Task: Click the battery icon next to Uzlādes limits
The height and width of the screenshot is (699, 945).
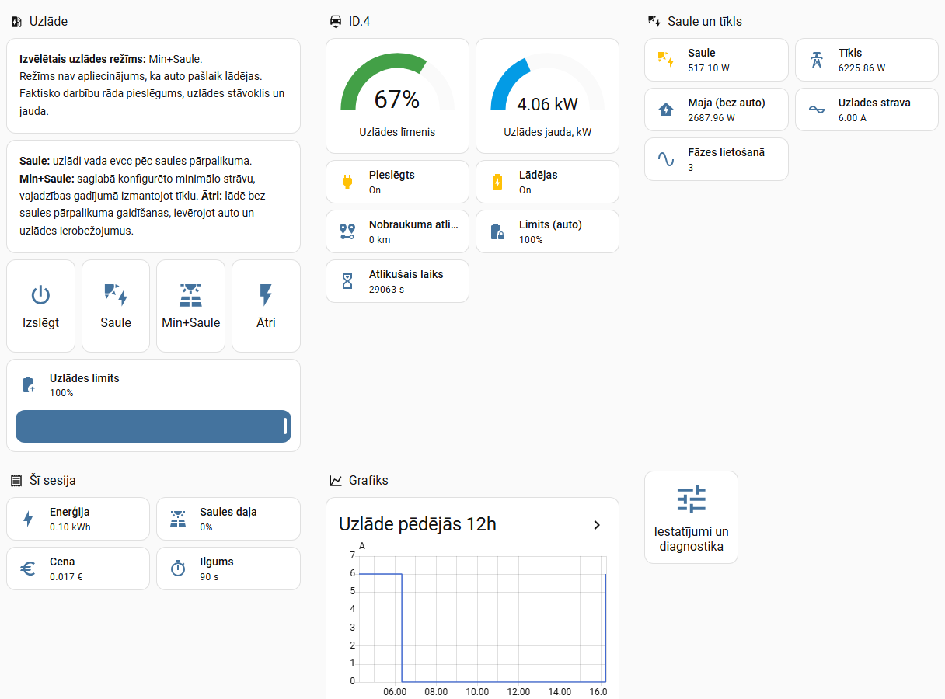Action: pyautogui.click(x=29, y=384)
